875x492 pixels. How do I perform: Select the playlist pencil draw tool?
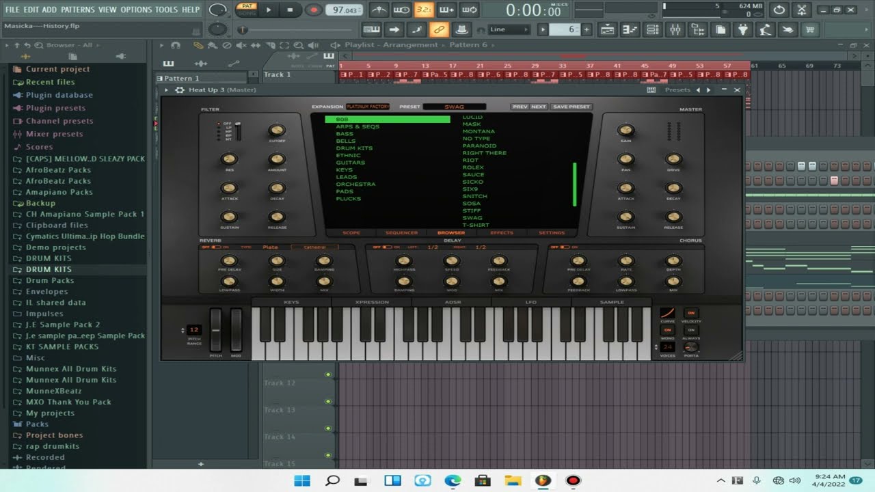pyautogui.click(x=198, y=45)
